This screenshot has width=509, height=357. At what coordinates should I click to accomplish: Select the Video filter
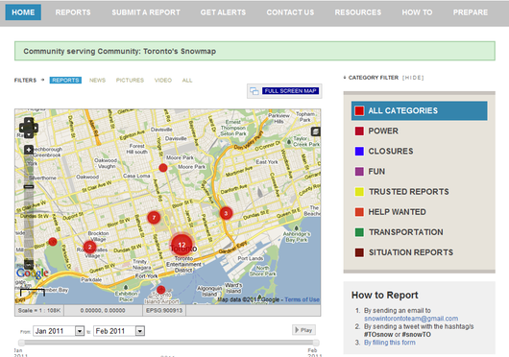[x=163, y=80]
